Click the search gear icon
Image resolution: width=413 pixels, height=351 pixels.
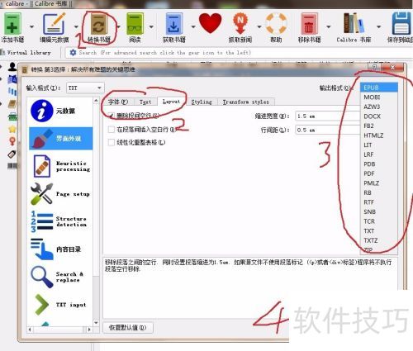click(x=73, y=52)
